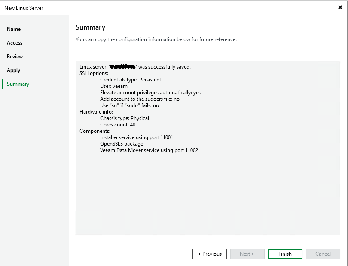The image size is (348, 266).
Task: Click the Chassis type: Physical line
Action: (125, 118)
